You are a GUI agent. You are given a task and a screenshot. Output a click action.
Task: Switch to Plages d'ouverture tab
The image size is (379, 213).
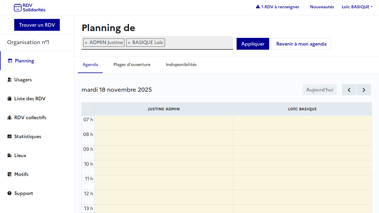point(132,64)
